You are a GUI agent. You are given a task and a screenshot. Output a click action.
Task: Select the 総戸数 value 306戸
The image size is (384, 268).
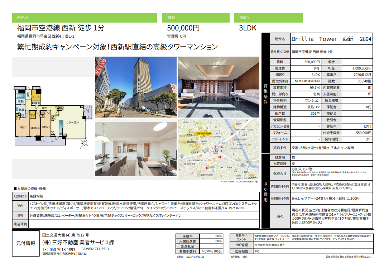pyautogui.click(x=315, y=114)
